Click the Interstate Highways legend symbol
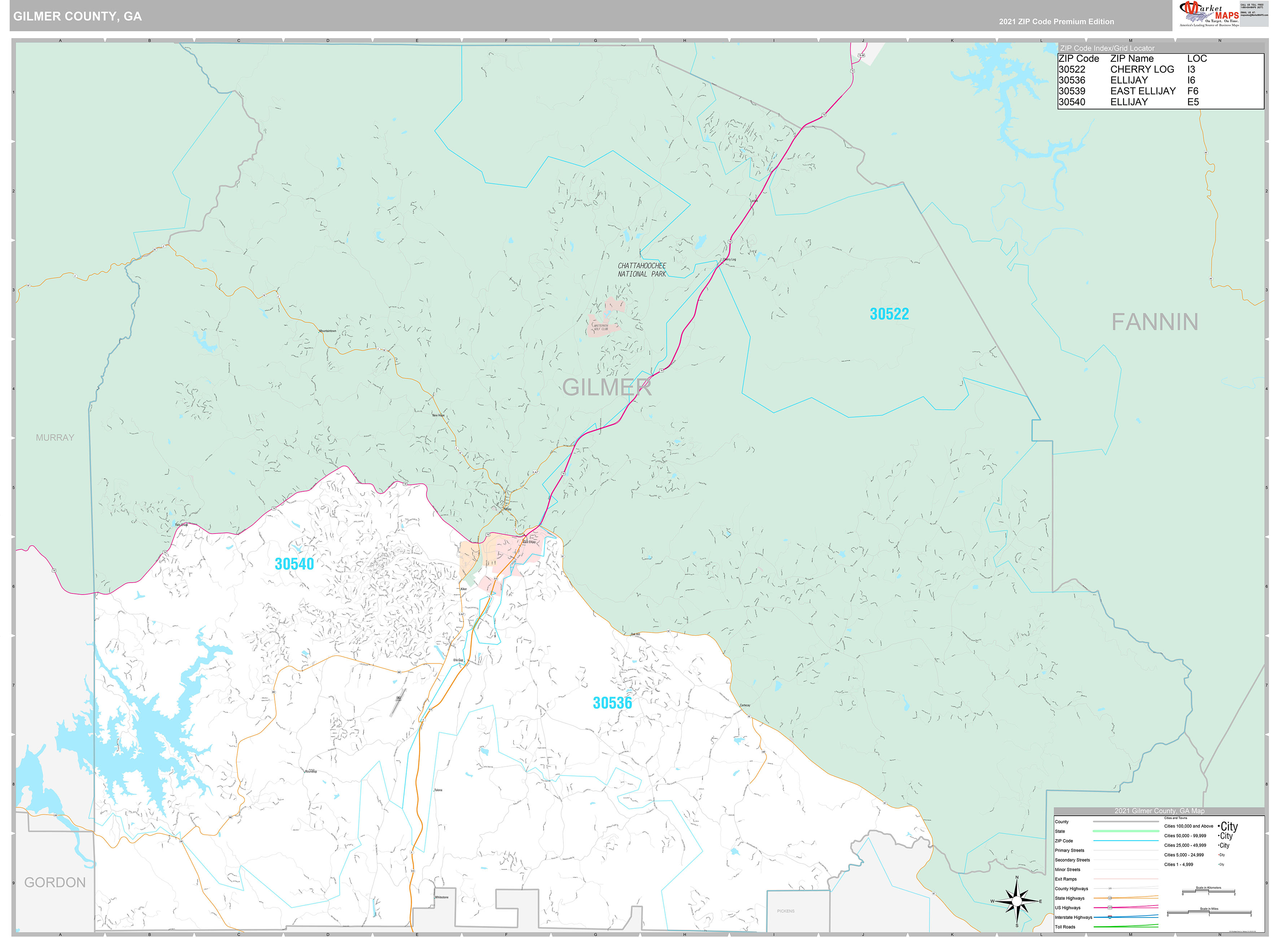This screenshot has height=938, width=1275. (x=1111, y=917)
